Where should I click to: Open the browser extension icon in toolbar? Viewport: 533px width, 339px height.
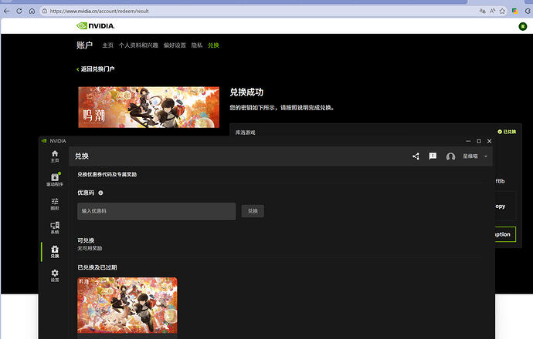pos(515,12)
